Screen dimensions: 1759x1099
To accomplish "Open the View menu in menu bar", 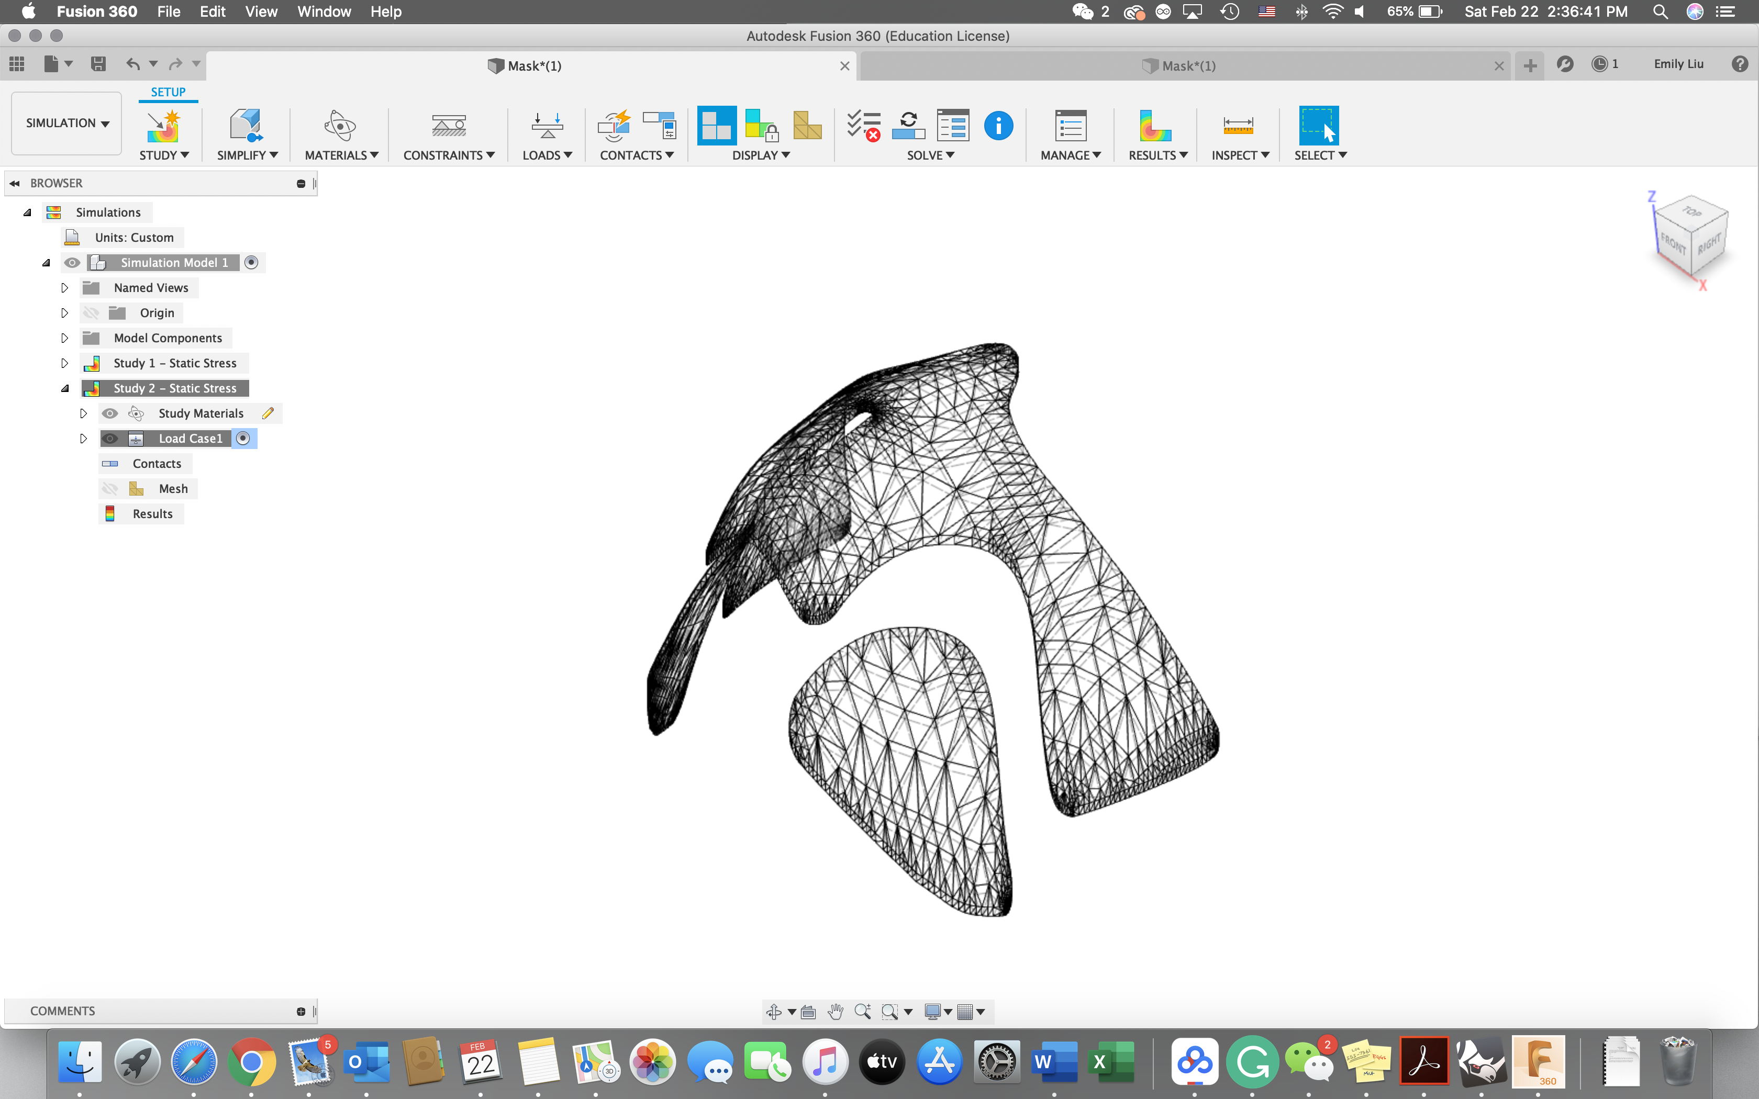I will 261,12.
